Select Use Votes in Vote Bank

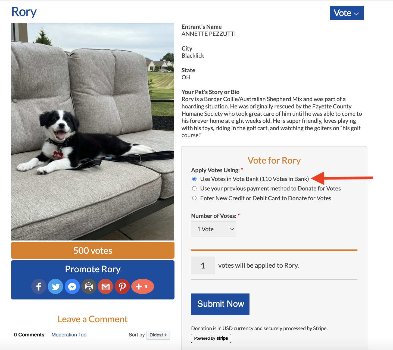(194, 179)
